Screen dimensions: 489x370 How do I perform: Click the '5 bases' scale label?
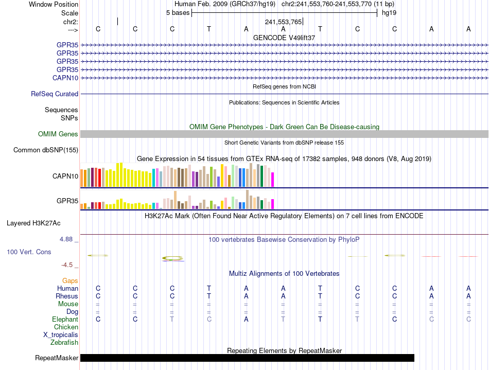tap(178, 13)
